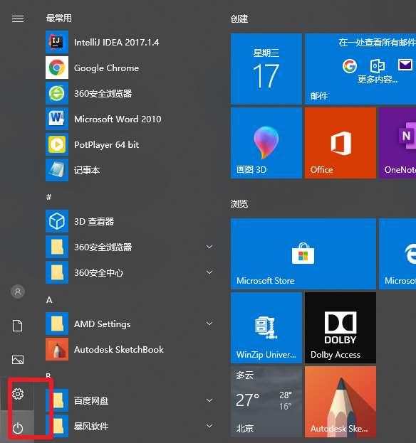
Task: Click the Google icon in mail tile
Action: (350, 66)
